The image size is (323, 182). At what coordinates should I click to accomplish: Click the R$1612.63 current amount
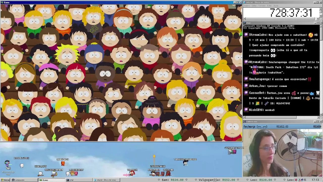pyautogui.click(x=282, y=127)
